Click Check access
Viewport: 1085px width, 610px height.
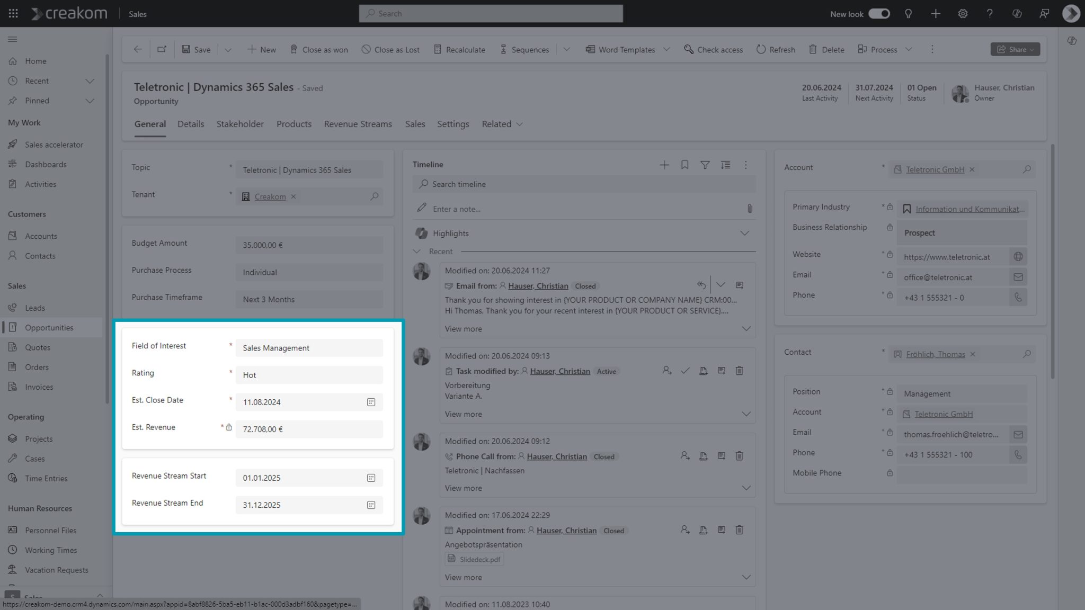(x=713, y=49)
